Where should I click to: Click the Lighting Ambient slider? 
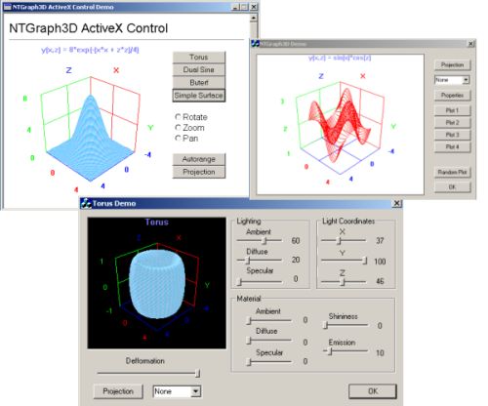pos(260,240)
